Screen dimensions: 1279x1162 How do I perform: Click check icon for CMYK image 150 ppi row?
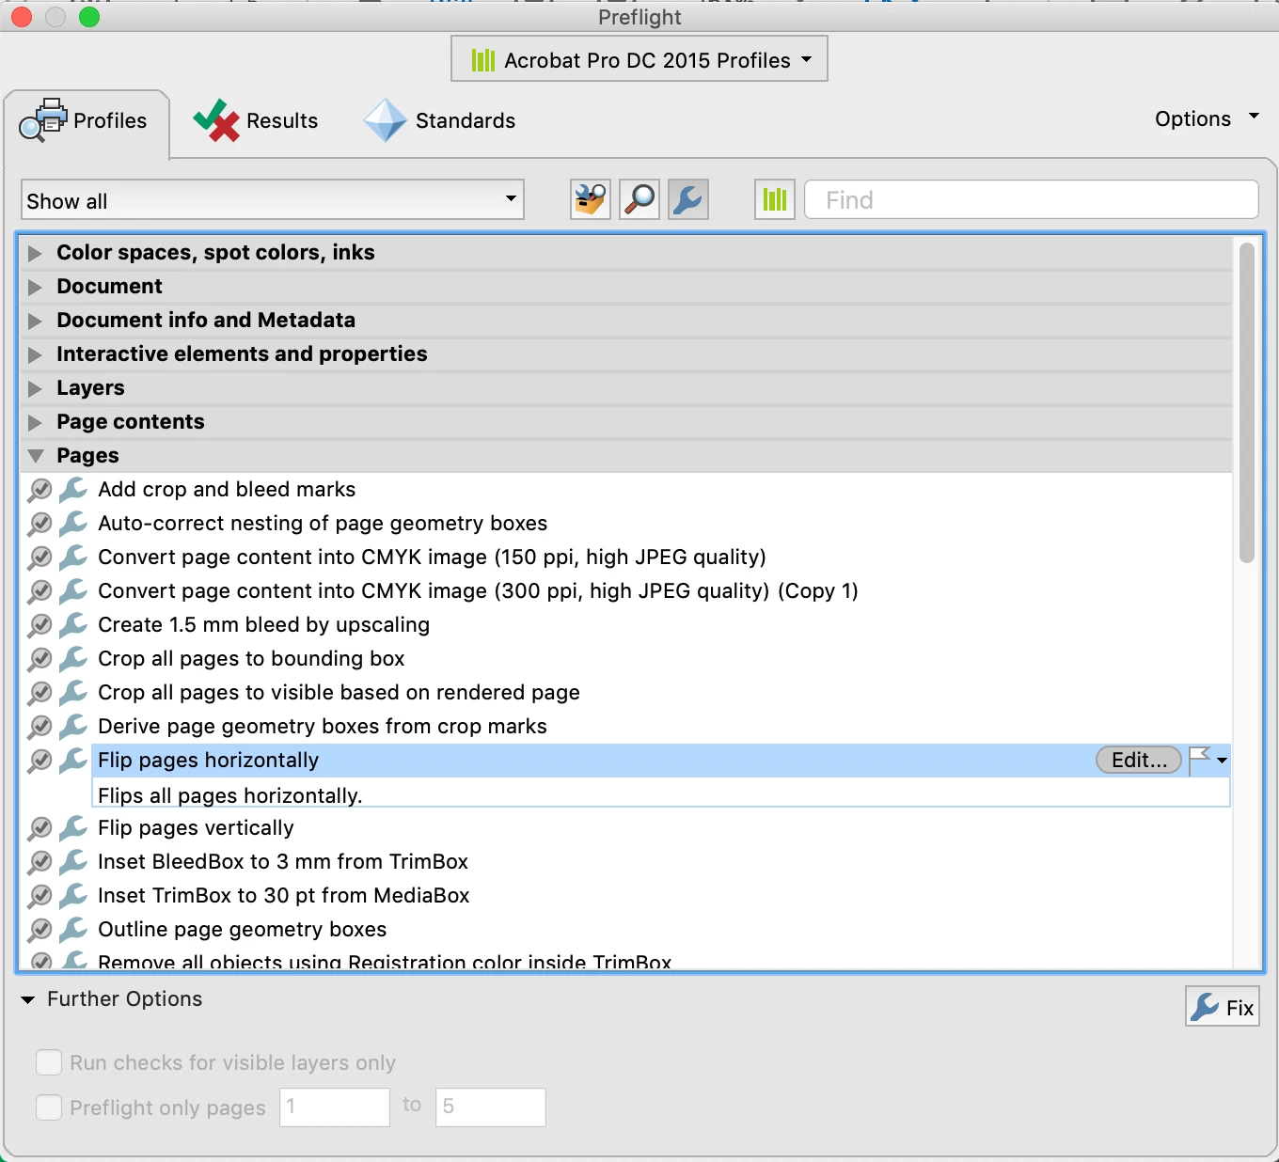(39, 557)
